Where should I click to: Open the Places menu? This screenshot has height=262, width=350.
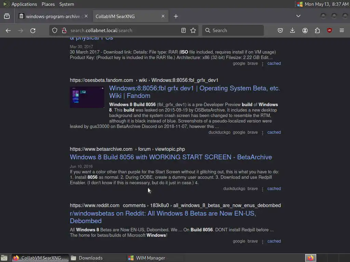click(48, 4)
